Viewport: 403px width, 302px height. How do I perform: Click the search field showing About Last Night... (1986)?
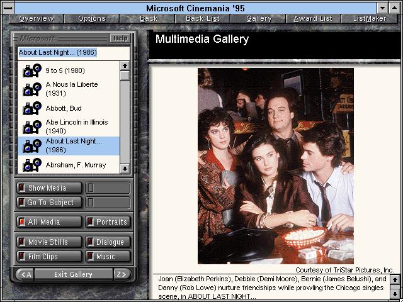[x=74, y=53]
